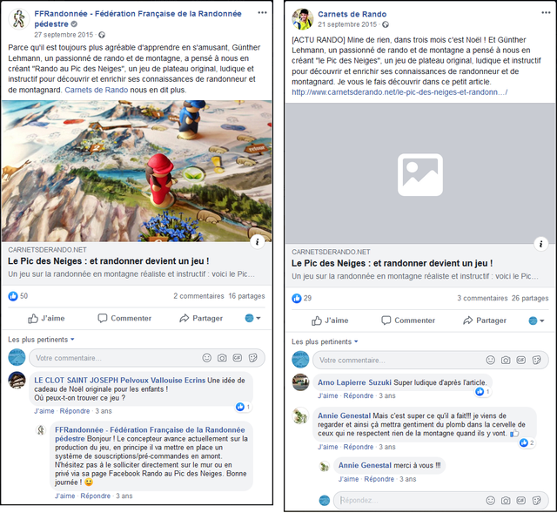The width and height of the screenshot is (557, 513).
Task: Click comment input field on FFRandonnée post
Action: click(147, 358)
